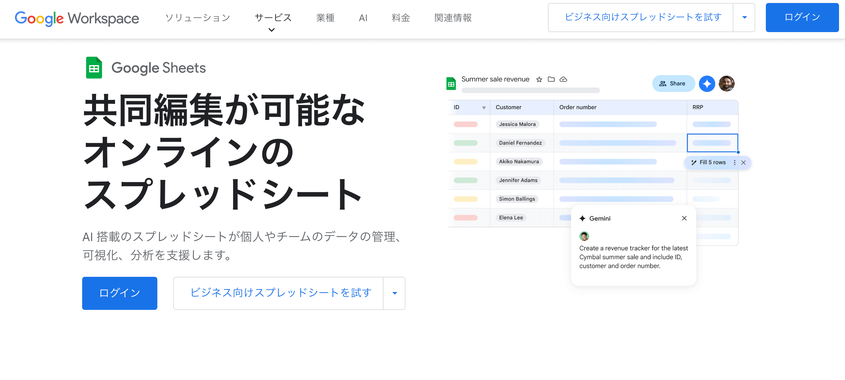The width and height of the screenshot is (845, 380).
Task: Click the cloud saved status icon
Action: (563, 79)
